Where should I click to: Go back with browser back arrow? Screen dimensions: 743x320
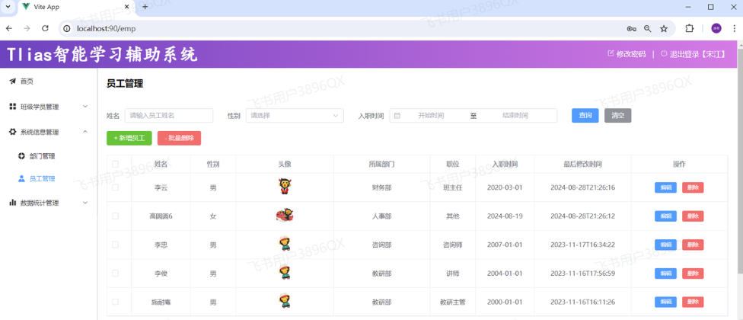(9, 28)
